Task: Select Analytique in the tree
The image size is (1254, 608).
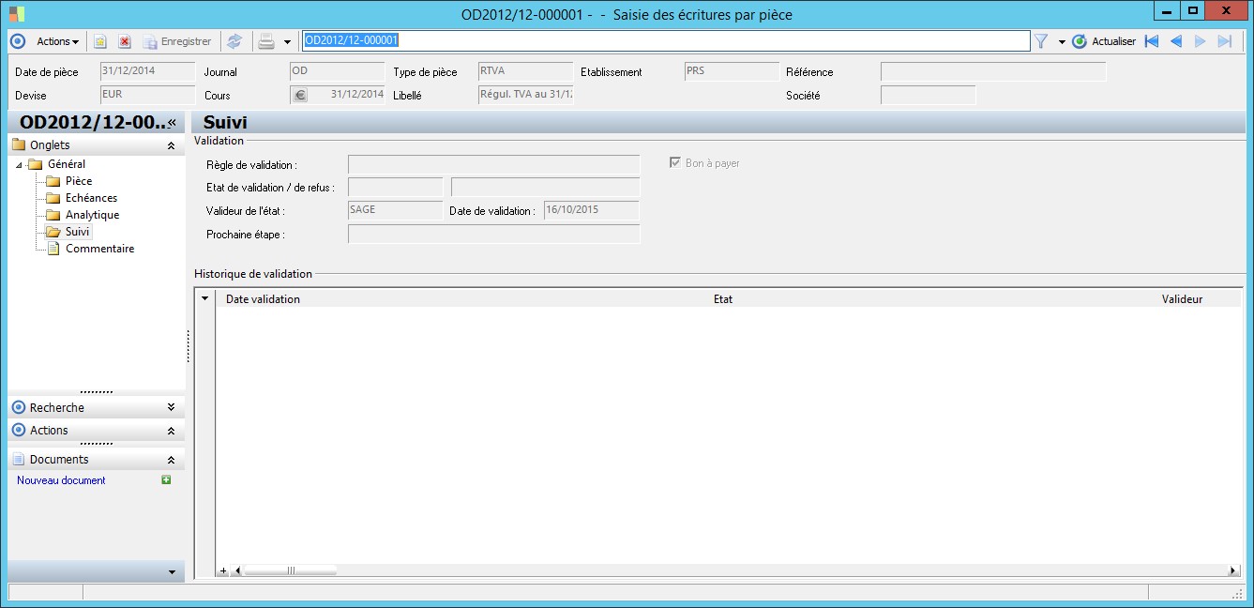Action: pyautogui.click(x=92, y=215)
